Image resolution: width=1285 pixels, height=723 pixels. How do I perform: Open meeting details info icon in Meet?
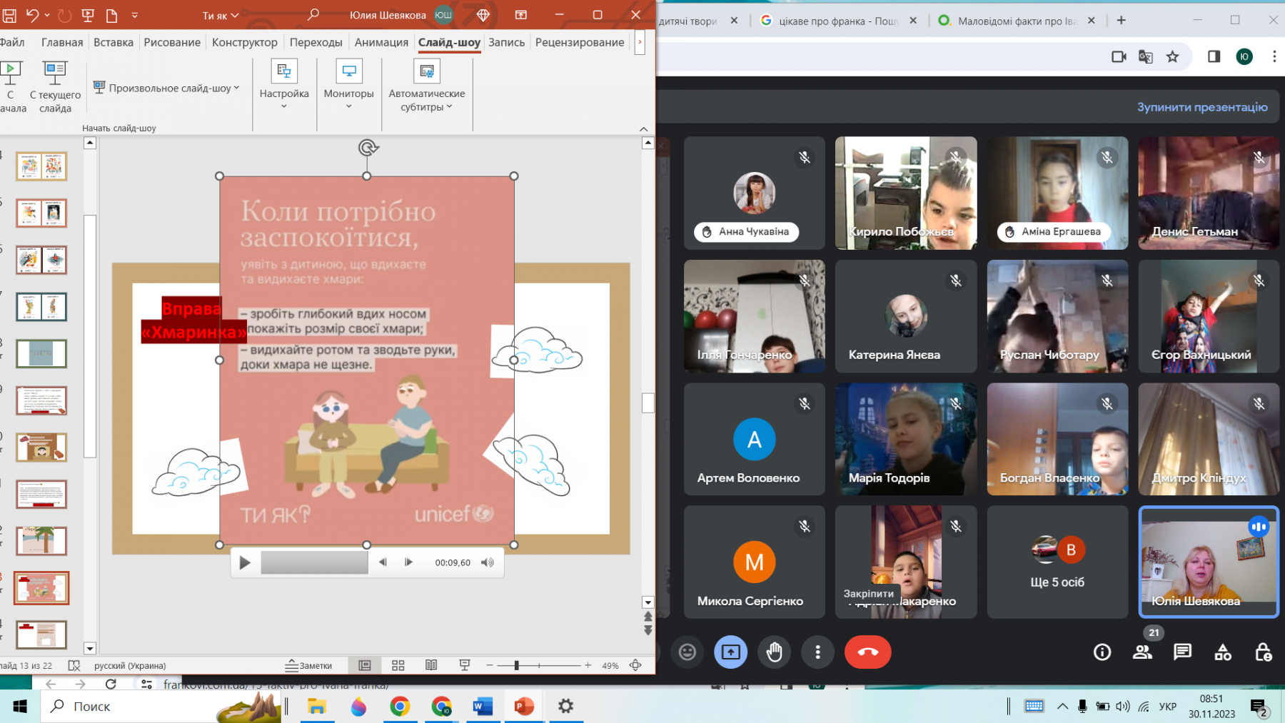point(1102,652)
